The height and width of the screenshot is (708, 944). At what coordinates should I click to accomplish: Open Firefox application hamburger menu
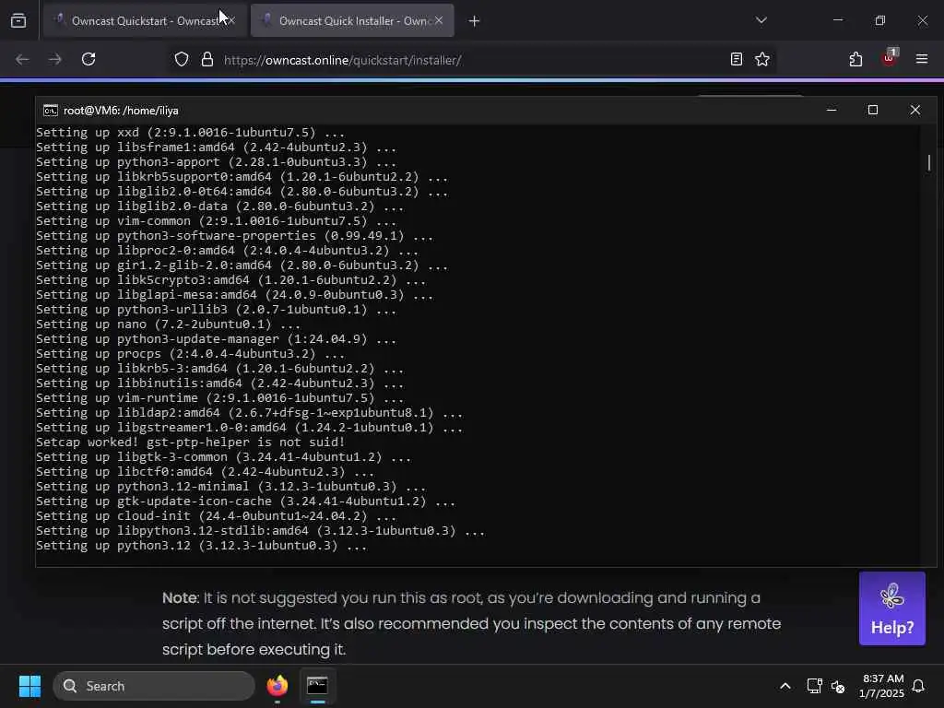[922, 59]
